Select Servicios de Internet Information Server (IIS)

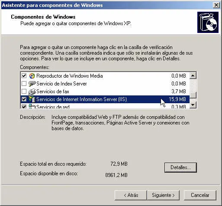click(x=105, y=99)
